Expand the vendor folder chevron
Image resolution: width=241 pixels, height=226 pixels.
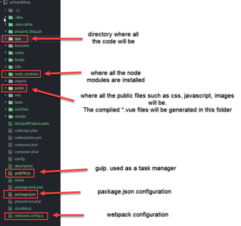click(x=6, y=116)
